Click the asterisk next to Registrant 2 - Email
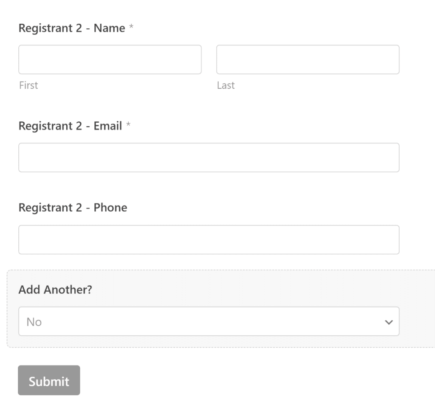Viewport: 435px width, 414px height. coord(129,124)
